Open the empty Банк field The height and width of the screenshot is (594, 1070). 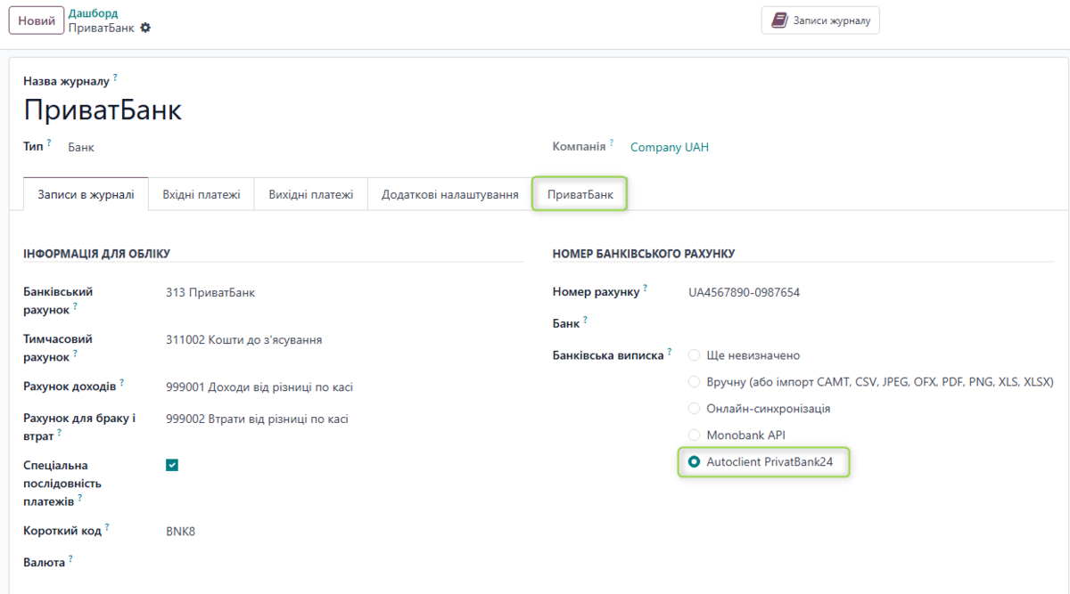871,323
